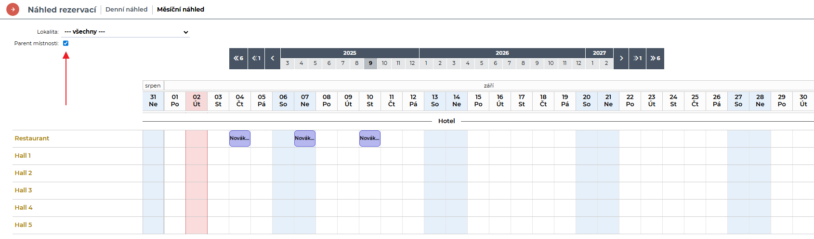Click the září month label
This screenshot has width=814, height=239.
489,86
